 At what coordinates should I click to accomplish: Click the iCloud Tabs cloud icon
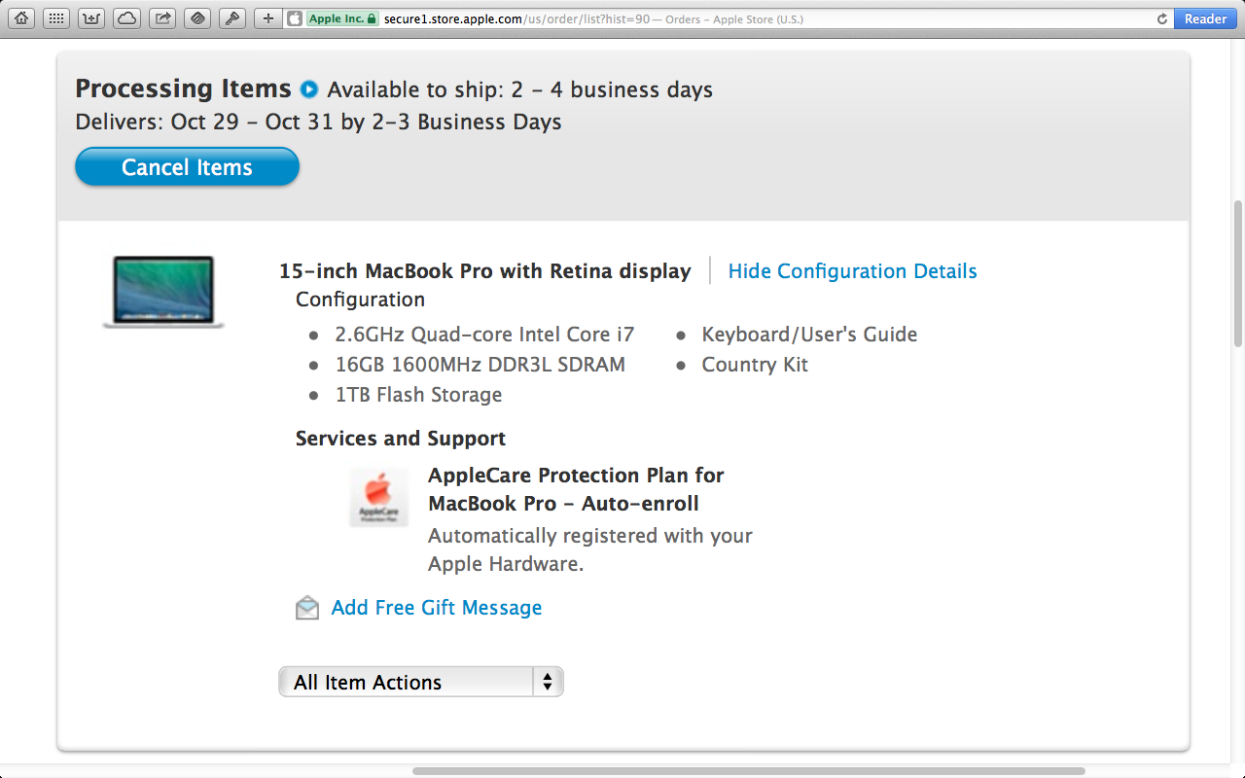pyautogui.click(x=126, y=18)
